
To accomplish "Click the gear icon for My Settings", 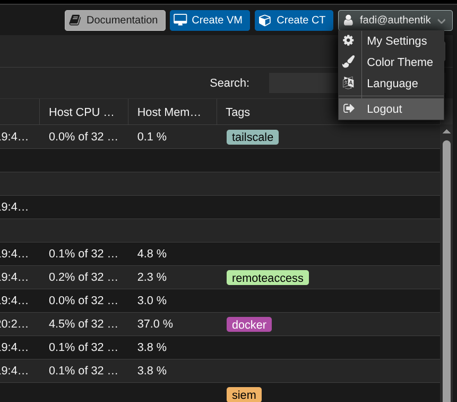I will (349, 41).
